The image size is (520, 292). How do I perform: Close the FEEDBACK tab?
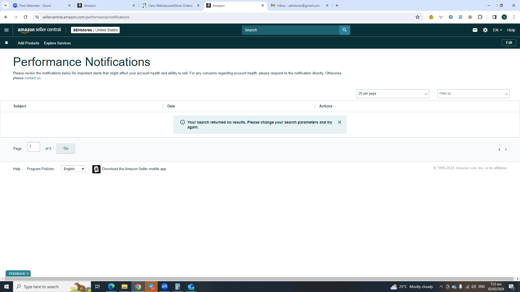pos(28,274)
